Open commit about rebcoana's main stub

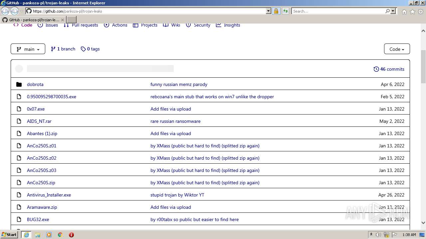[x=212, y=97]
